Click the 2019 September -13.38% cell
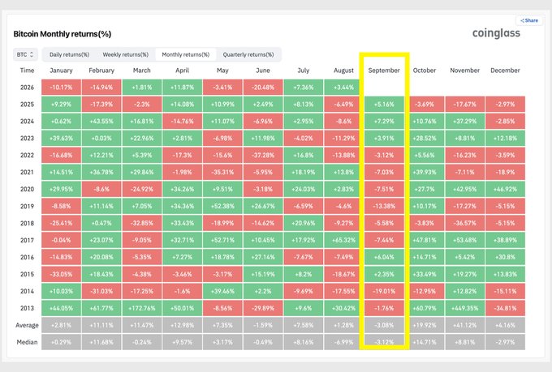Viewport: 552px width, 372px height. pos(384,207)
